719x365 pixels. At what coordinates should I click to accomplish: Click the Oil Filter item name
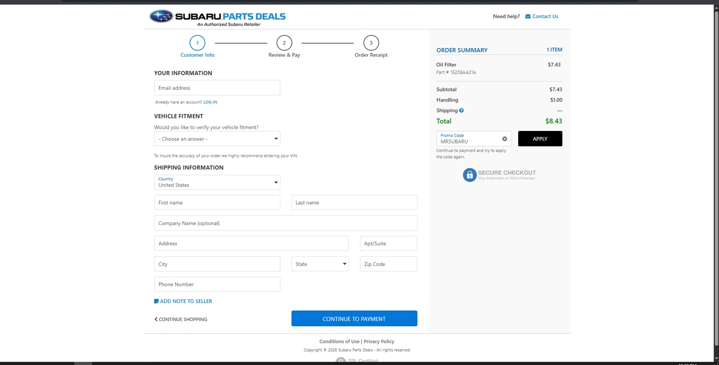click(446, 65)
